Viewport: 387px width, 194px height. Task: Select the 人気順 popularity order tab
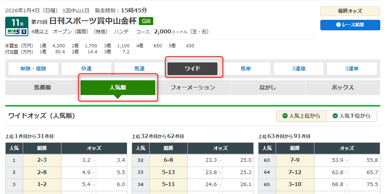118,87
